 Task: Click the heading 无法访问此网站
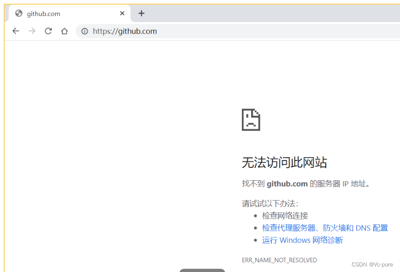click(284, 162)
